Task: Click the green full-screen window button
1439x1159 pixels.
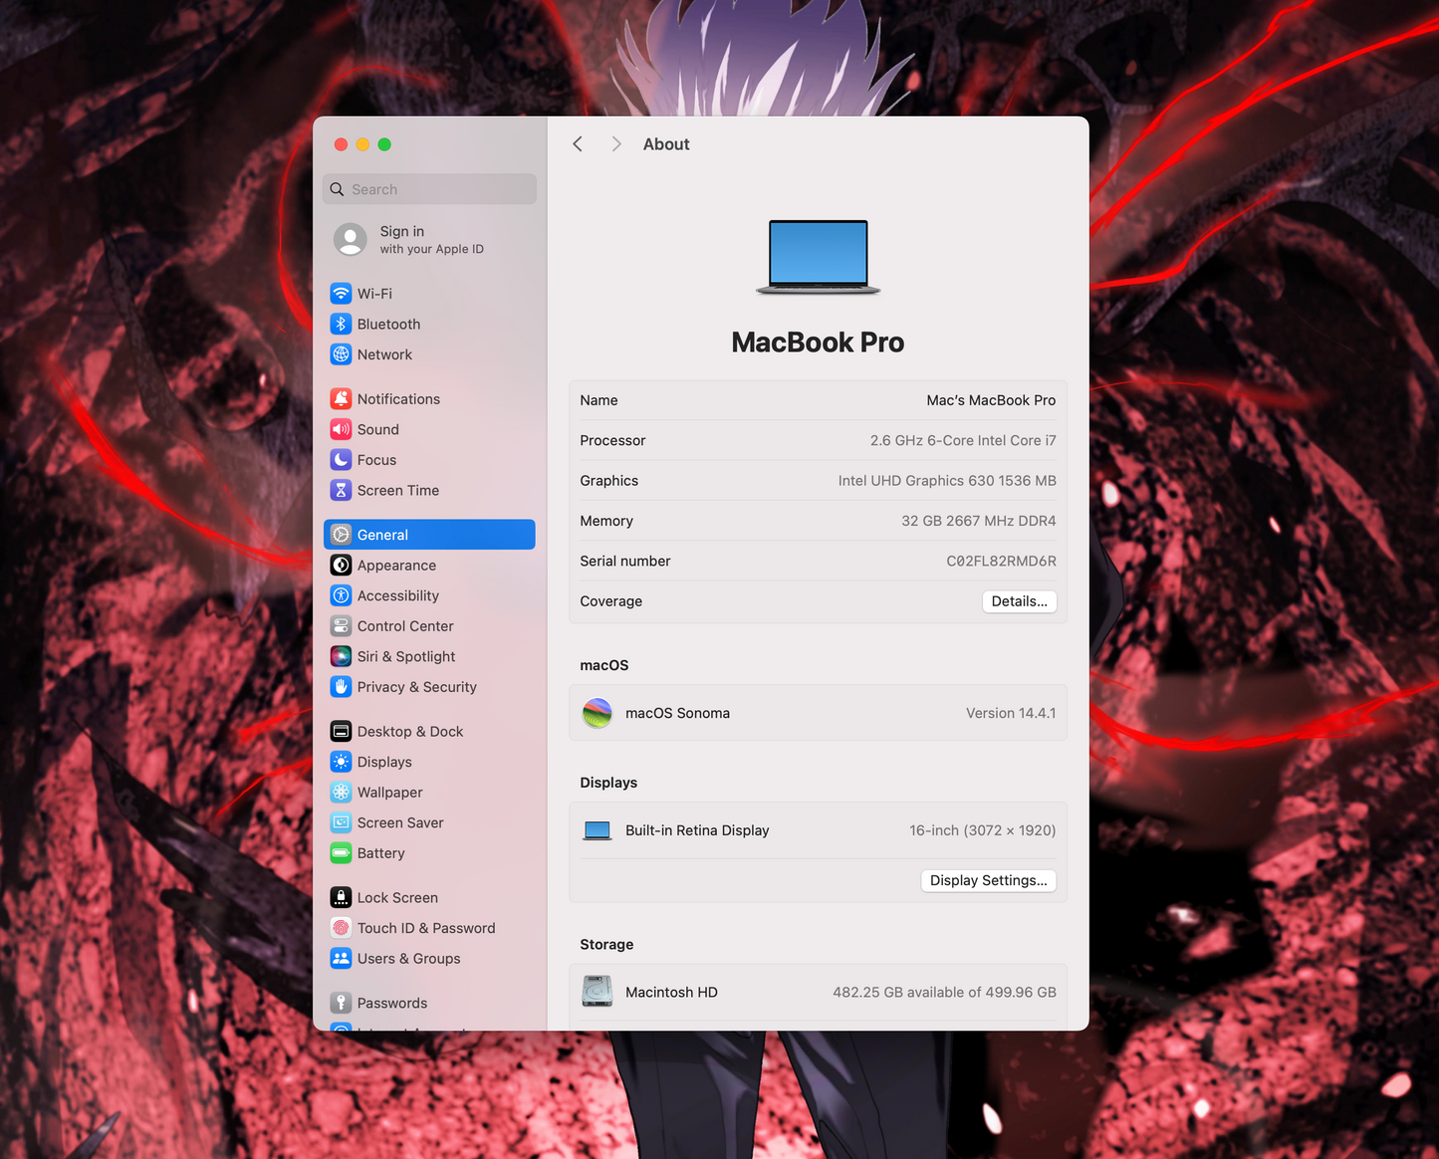Action: point(384,144)
